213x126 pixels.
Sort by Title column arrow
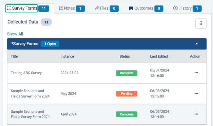pos(21,57)
